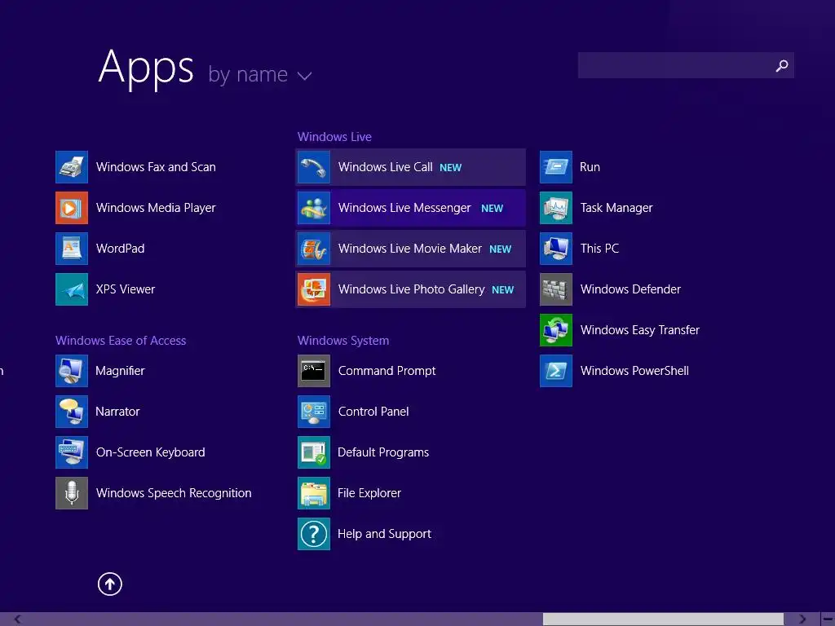Expand the 'by name' sort dropdown
This screenshot has width=835, height=626.
(260, 74)
